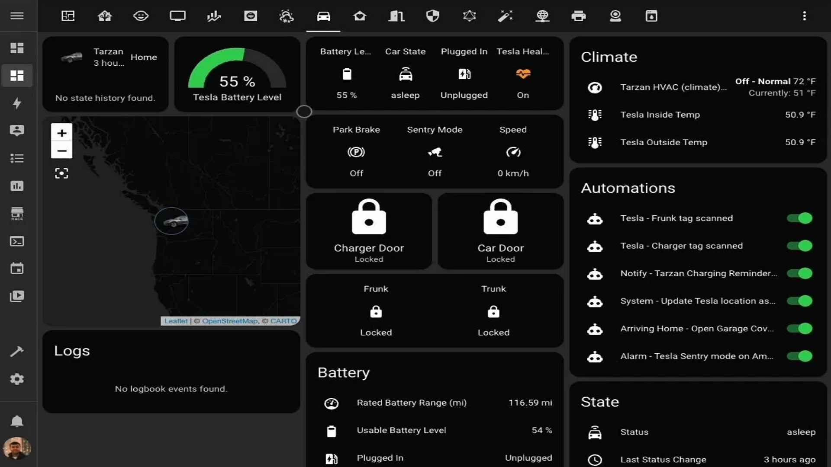Switch to the printer tab
The image size is (831, 467).
(x=578, y=16)
